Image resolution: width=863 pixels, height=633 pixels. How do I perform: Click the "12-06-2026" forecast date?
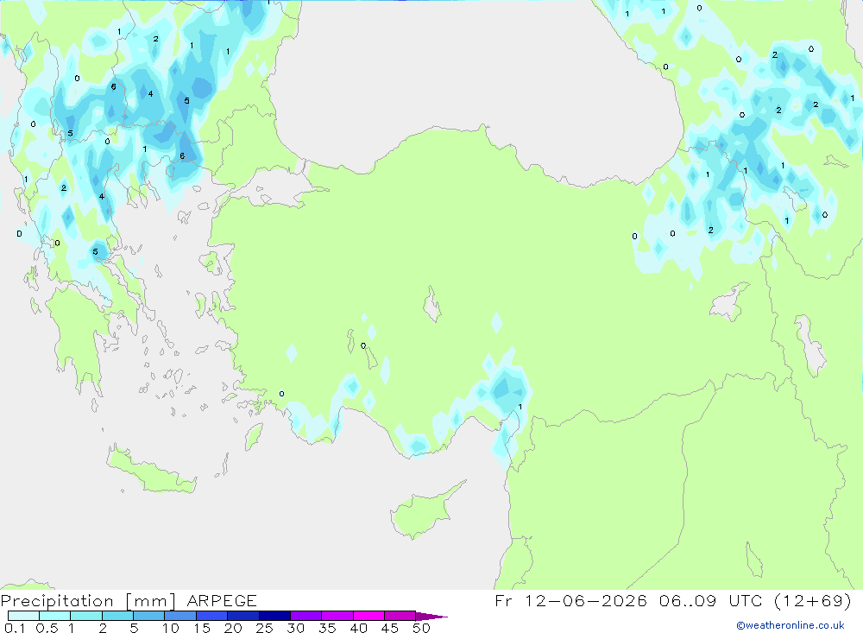(x=586, y=600)
